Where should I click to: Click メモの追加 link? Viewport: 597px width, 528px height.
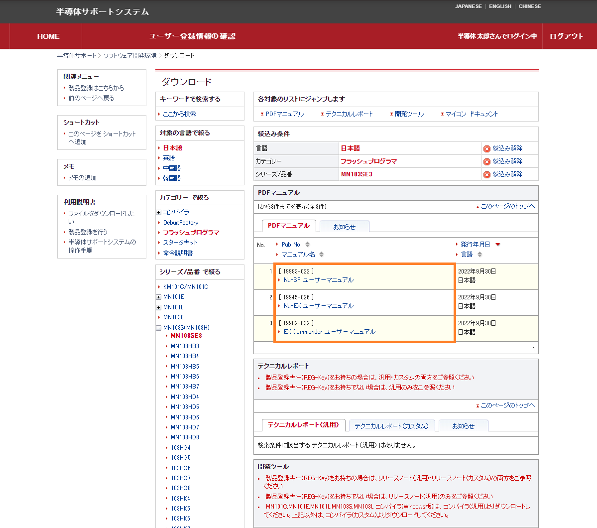tap(82, 177)
